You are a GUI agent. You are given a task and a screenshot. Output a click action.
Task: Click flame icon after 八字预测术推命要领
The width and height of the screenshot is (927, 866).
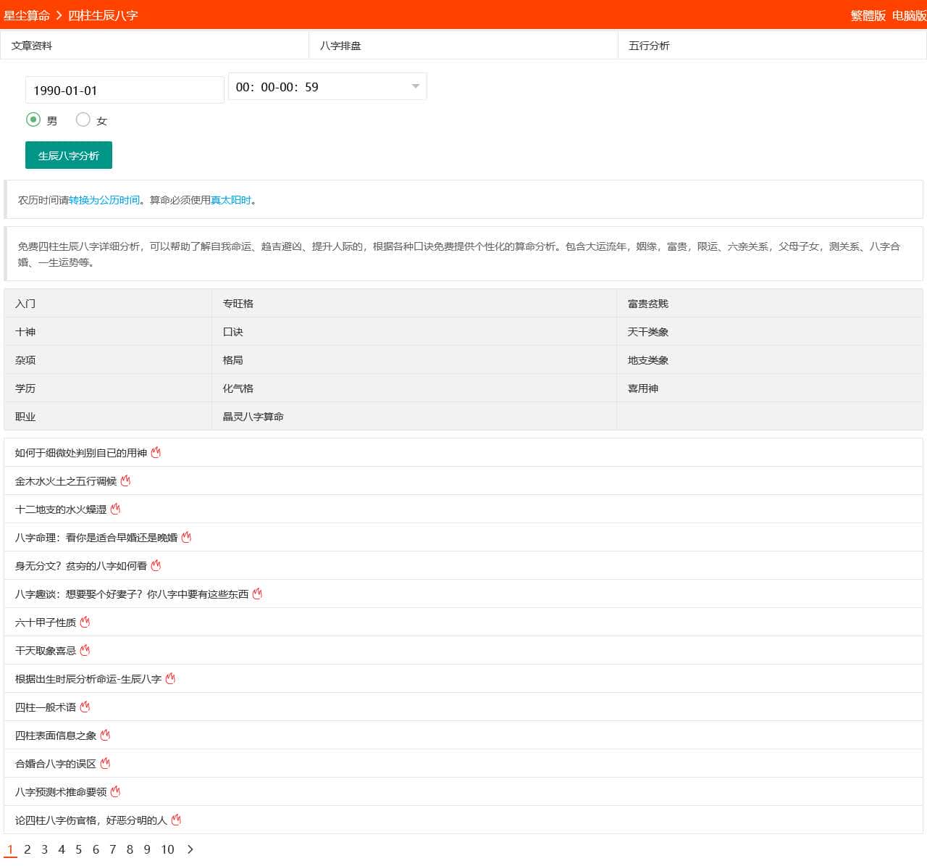(115, 792)
